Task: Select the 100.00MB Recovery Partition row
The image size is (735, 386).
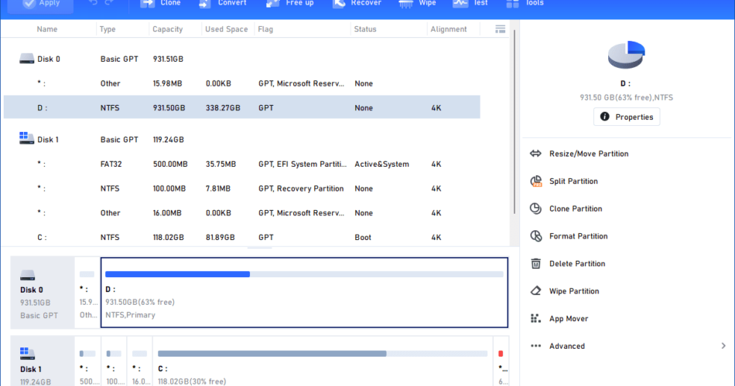Action: click(x=242, y=188)
